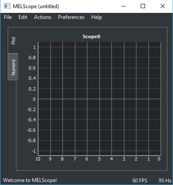Click the y-axis label -0.6
Image resolution: width=173 pixels, height=185 pixels.
[x=31, y=130]
